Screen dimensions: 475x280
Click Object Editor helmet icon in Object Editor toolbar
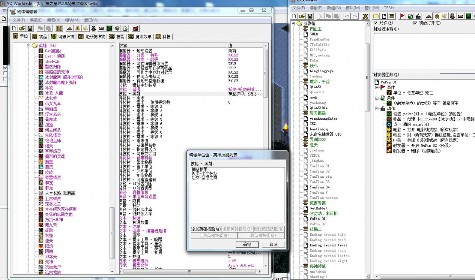[94, 28]
